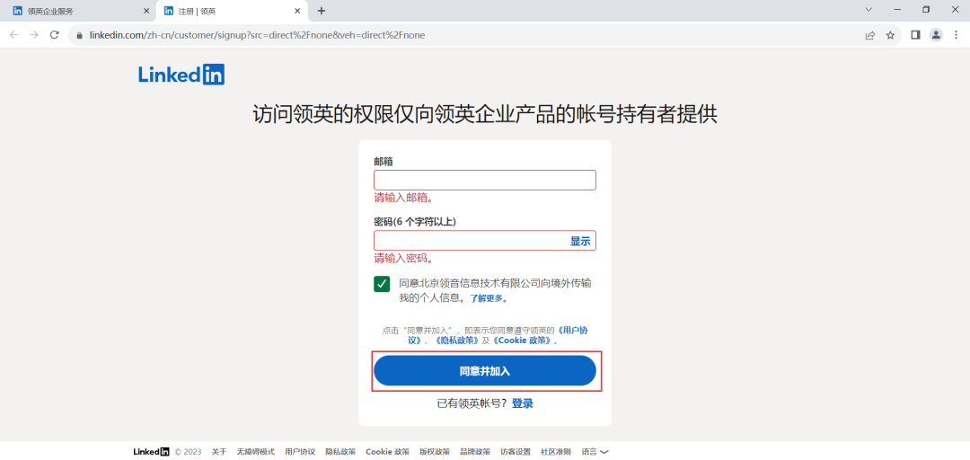Click the lock icon in address bar
Screen dimensions: 970x460
click(x=79, y=35)
